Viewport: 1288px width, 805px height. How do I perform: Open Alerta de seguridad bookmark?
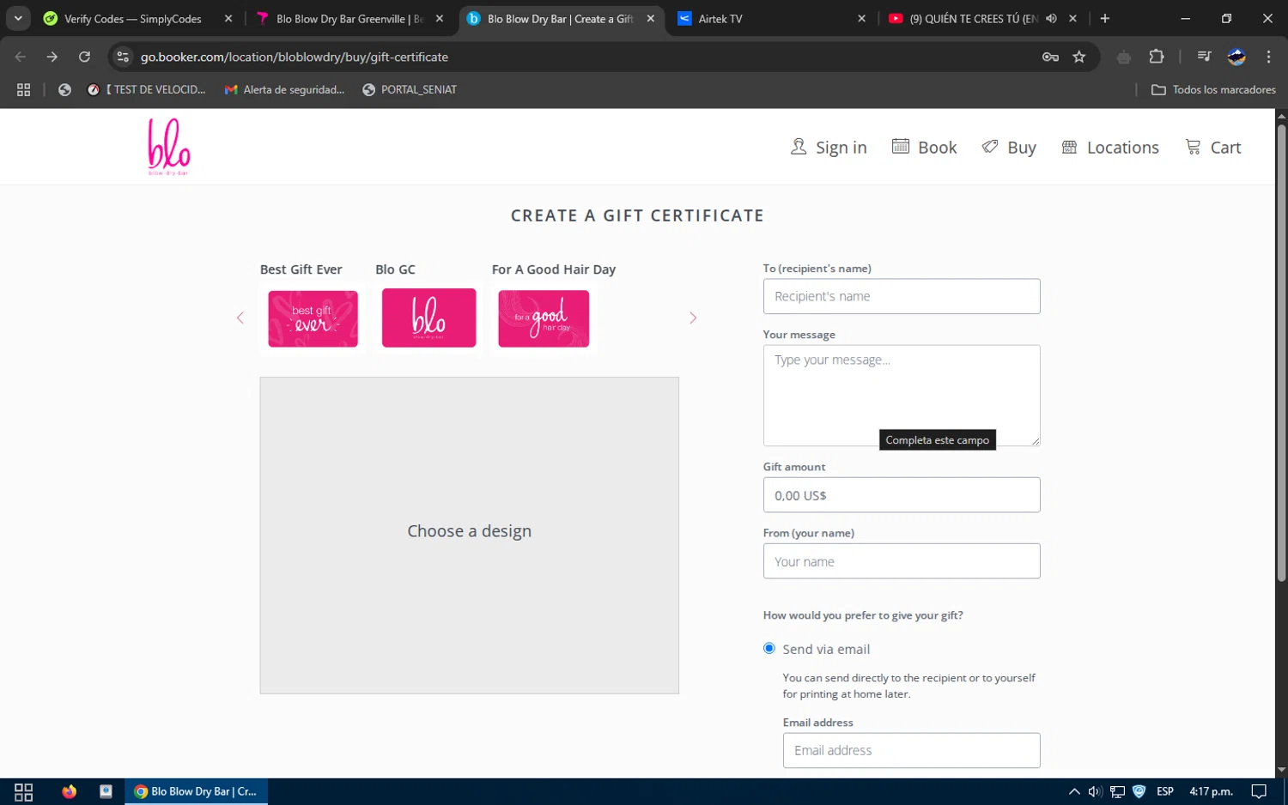tap(284, 89)
